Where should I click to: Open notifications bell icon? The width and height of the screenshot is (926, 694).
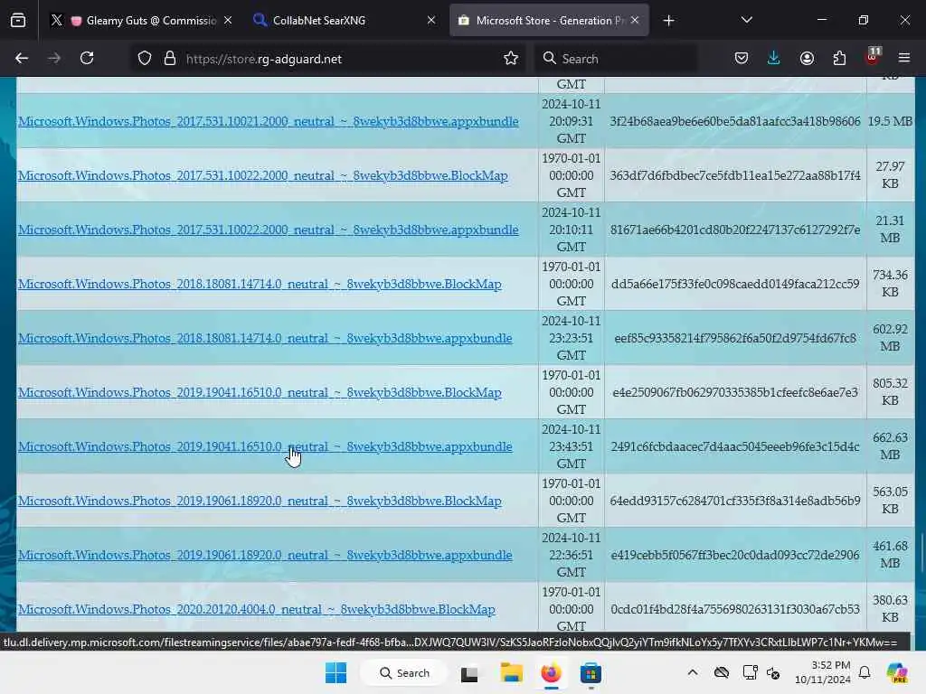pos(865,672)
